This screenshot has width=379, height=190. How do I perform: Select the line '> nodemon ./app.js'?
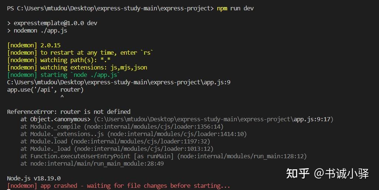pyautogui.click(x=37, y=31)
